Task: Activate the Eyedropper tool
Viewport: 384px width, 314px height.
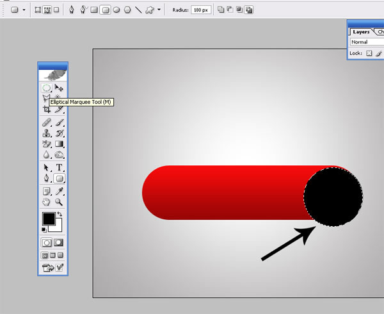Action: 59,190
